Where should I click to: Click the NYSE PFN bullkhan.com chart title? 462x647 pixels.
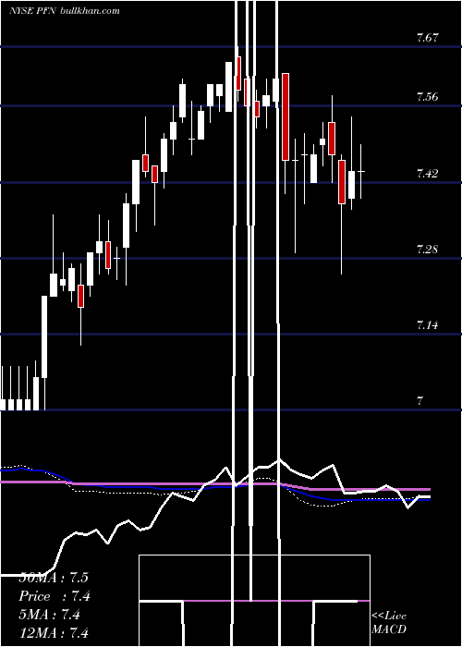tap(65, 11)
